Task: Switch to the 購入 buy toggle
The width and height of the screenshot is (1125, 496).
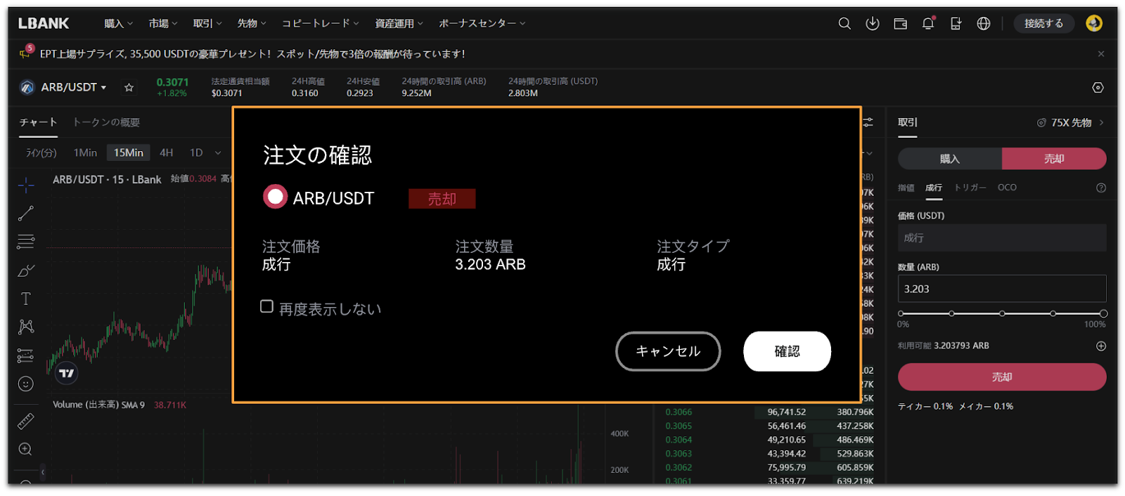Action: [949, 159]
